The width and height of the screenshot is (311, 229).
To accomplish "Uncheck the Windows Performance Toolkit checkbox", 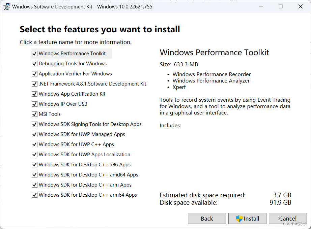I will pyautogui.click(x=34, y=53).
